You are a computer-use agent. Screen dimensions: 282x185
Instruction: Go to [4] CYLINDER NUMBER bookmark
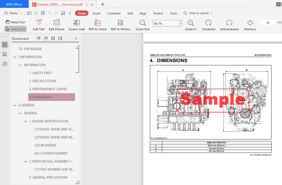pos(51,153)
